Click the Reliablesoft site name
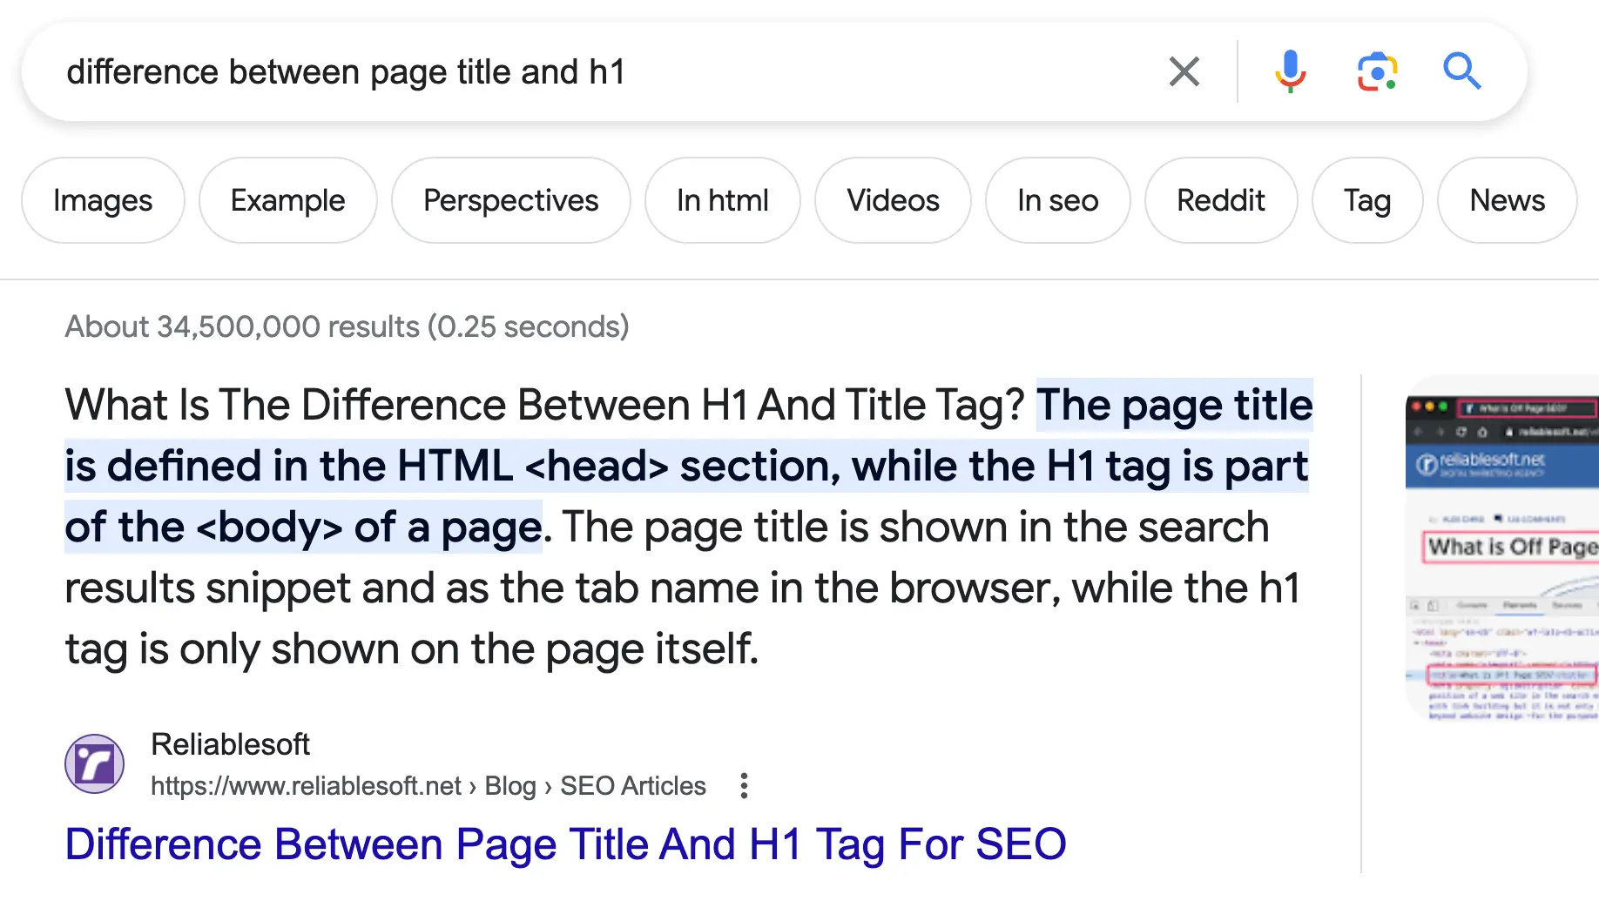 pos(230,744)
